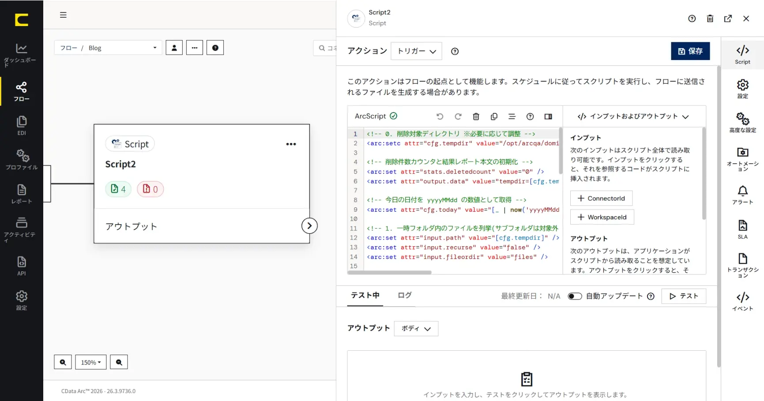The image size is (764, 401).
Task: Open 設定 in the left sidebar
Action: click(x=21, y=300)
